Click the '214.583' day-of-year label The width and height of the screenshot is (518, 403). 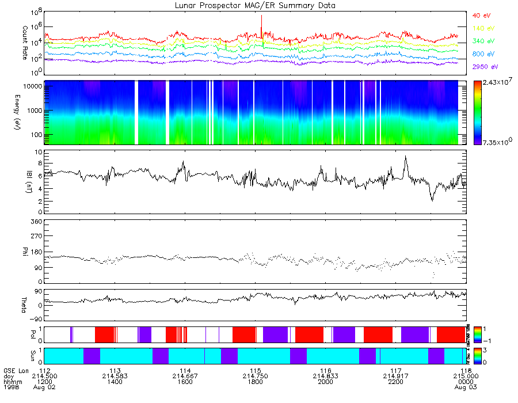click(x=115, y=377)
